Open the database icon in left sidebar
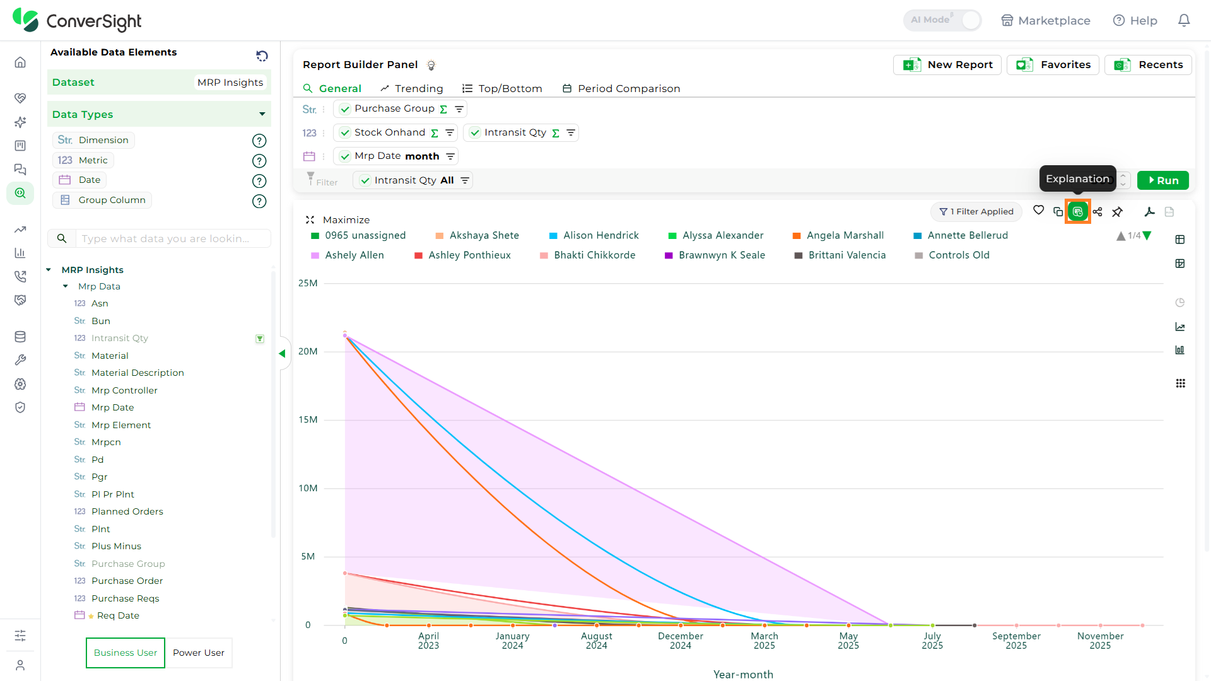The width and height of the screenshot is (1211, 681). coord(20,337)
